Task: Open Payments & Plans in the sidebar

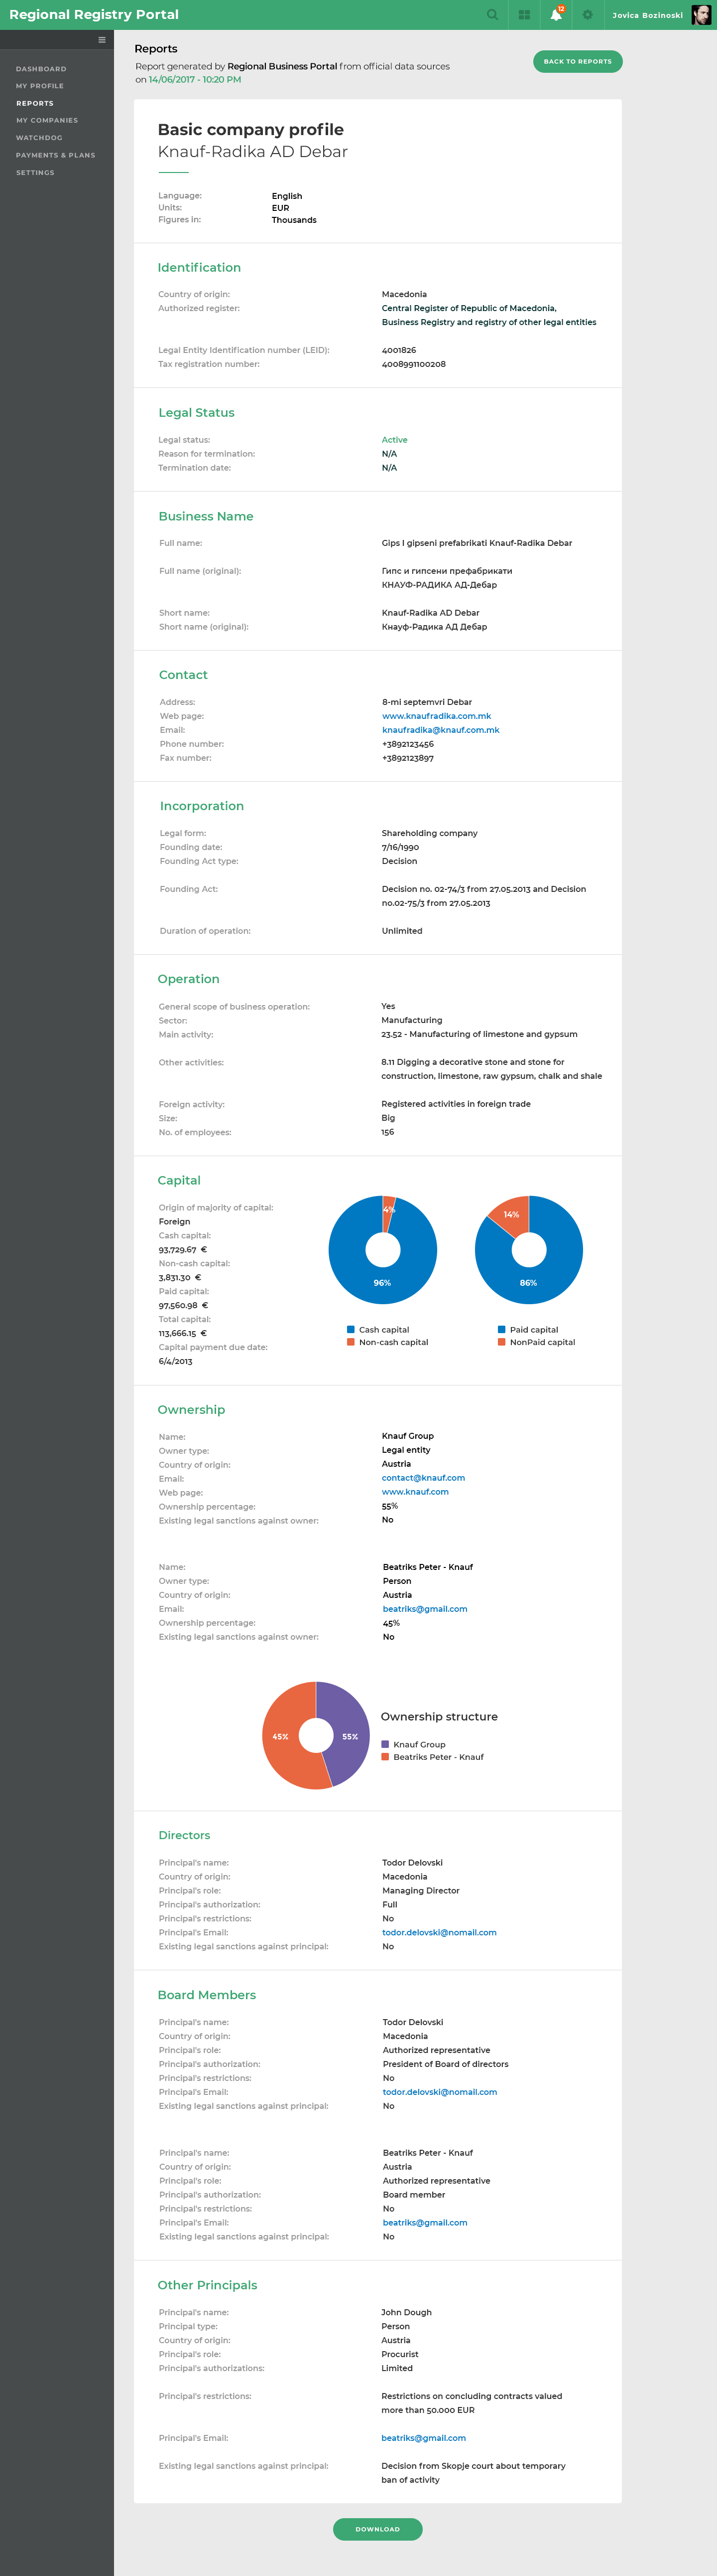Action: pos(56,155)
